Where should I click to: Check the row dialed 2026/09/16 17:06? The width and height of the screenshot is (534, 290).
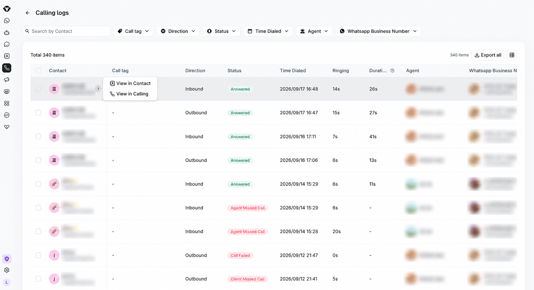(x=38, y=160)
